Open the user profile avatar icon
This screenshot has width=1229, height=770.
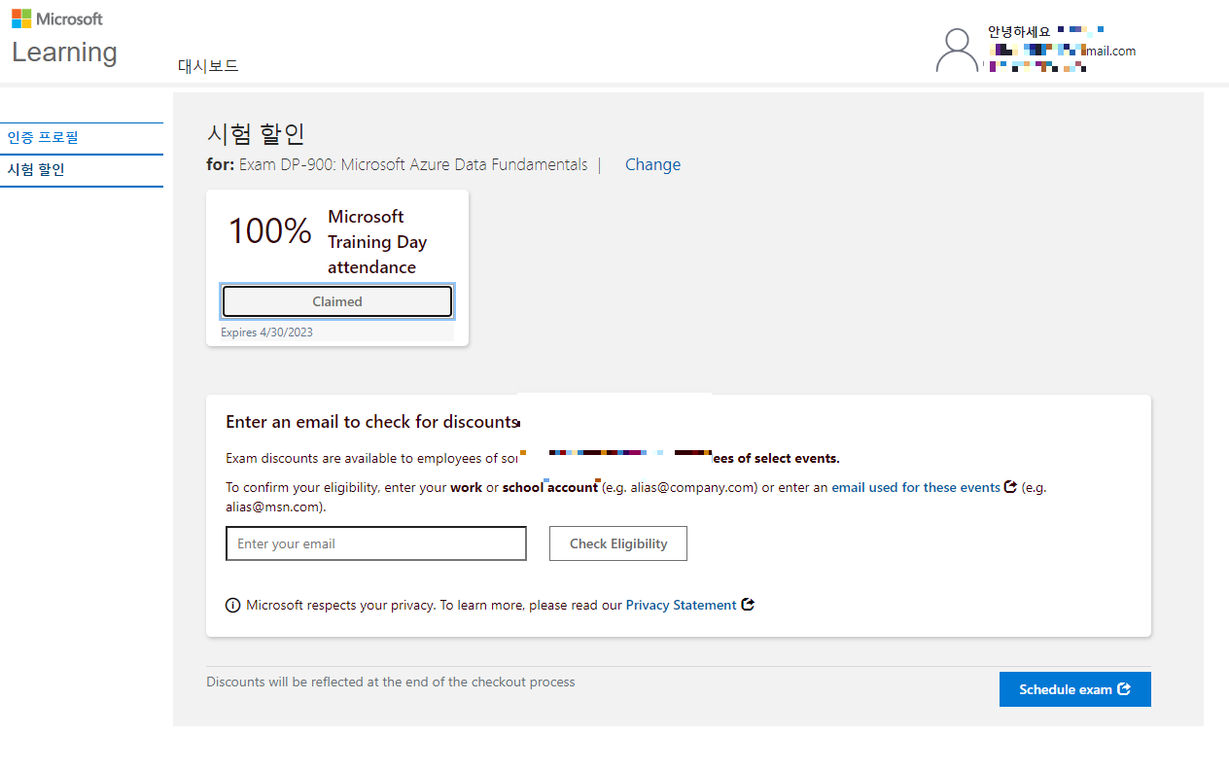957,51
